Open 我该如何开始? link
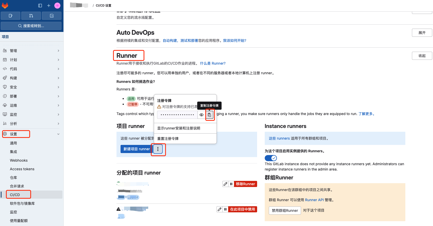This screenshot has height=226, width=433. coord(235,41)
